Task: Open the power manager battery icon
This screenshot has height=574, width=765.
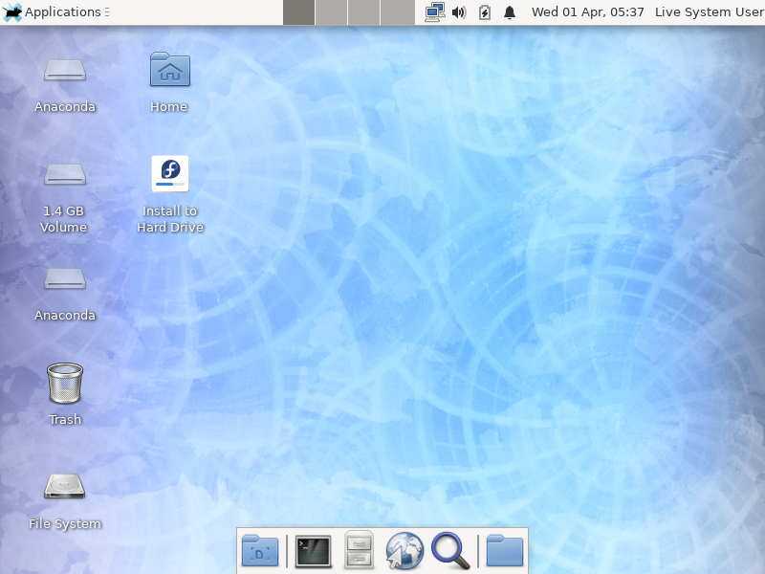Action: [x=484, y=12]
